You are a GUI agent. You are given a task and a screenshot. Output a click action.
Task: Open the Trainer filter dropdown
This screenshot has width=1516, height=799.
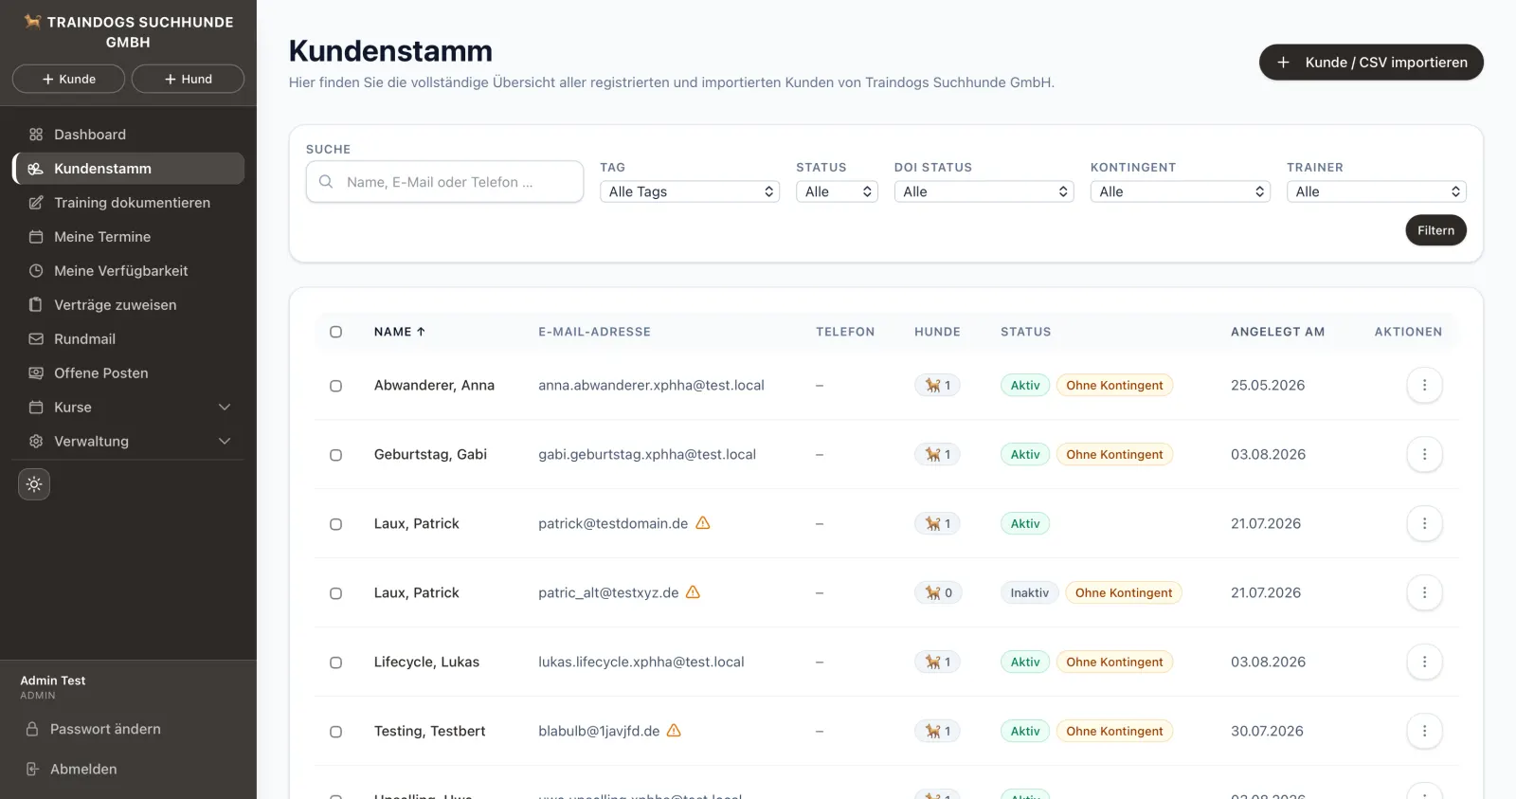pos(1376,191)
